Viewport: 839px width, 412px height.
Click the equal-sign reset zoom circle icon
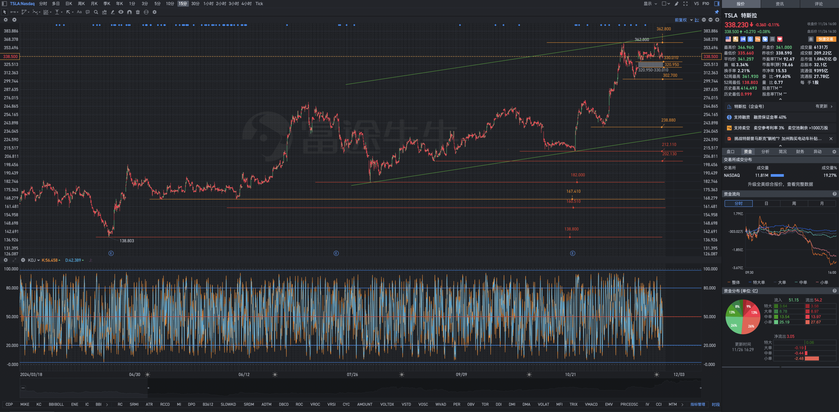click(x=704, y=20)
